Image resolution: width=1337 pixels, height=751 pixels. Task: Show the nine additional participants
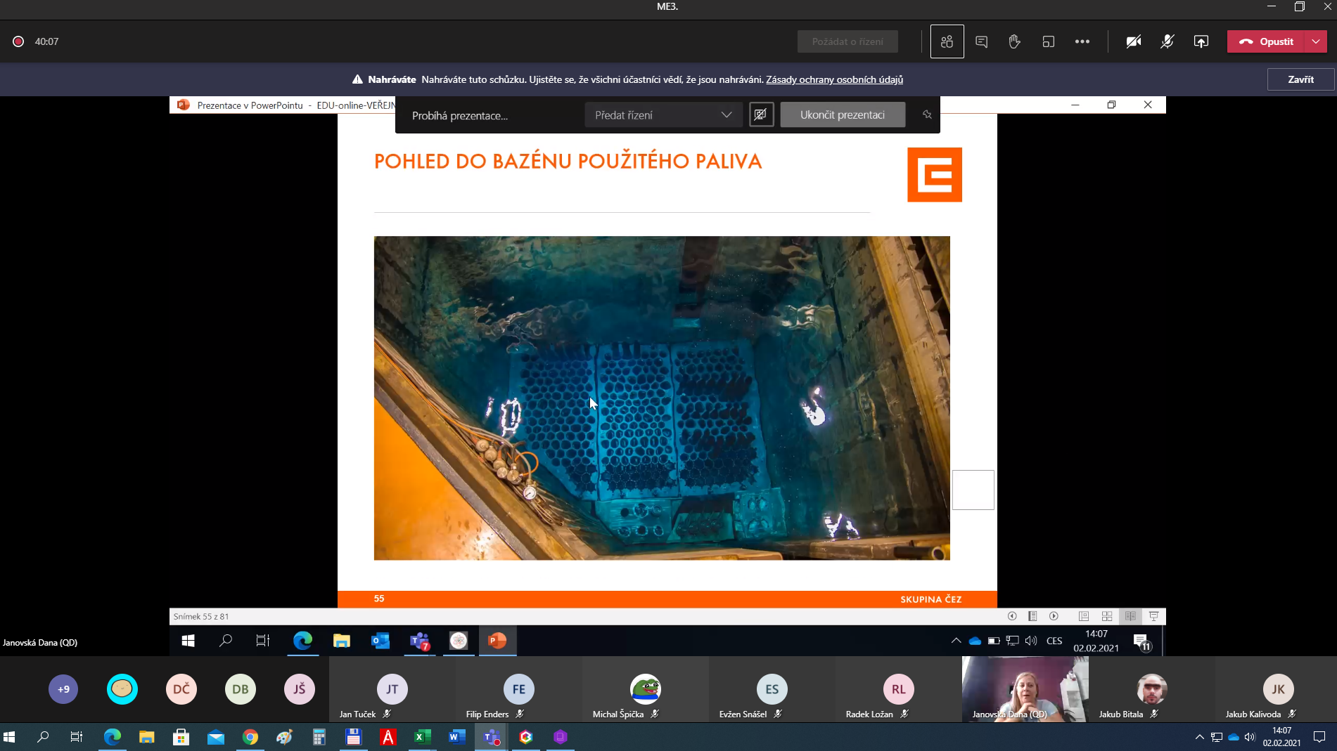point(63,689)
